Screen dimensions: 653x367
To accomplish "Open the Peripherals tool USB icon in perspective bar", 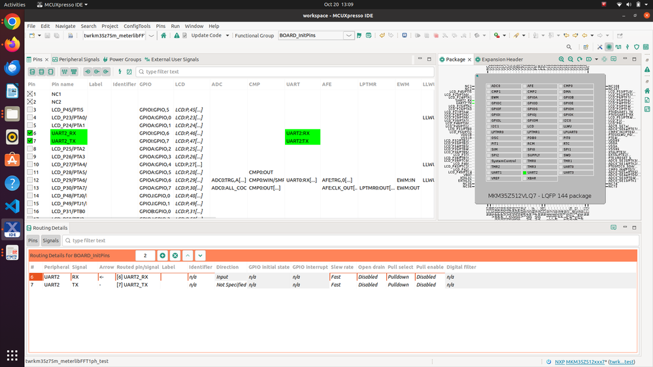I will pyautogui.click(x=628, y=47).
